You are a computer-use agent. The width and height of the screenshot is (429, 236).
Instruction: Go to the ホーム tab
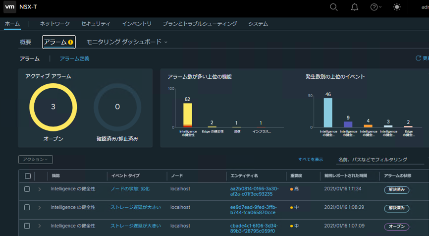tap(12, 24)
